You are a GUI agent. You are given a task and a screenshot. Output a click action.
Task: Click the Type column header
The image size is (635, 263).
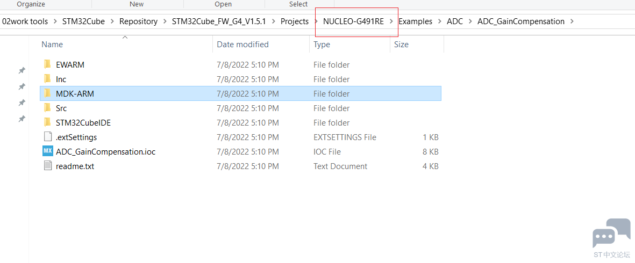tap(322, 45)
